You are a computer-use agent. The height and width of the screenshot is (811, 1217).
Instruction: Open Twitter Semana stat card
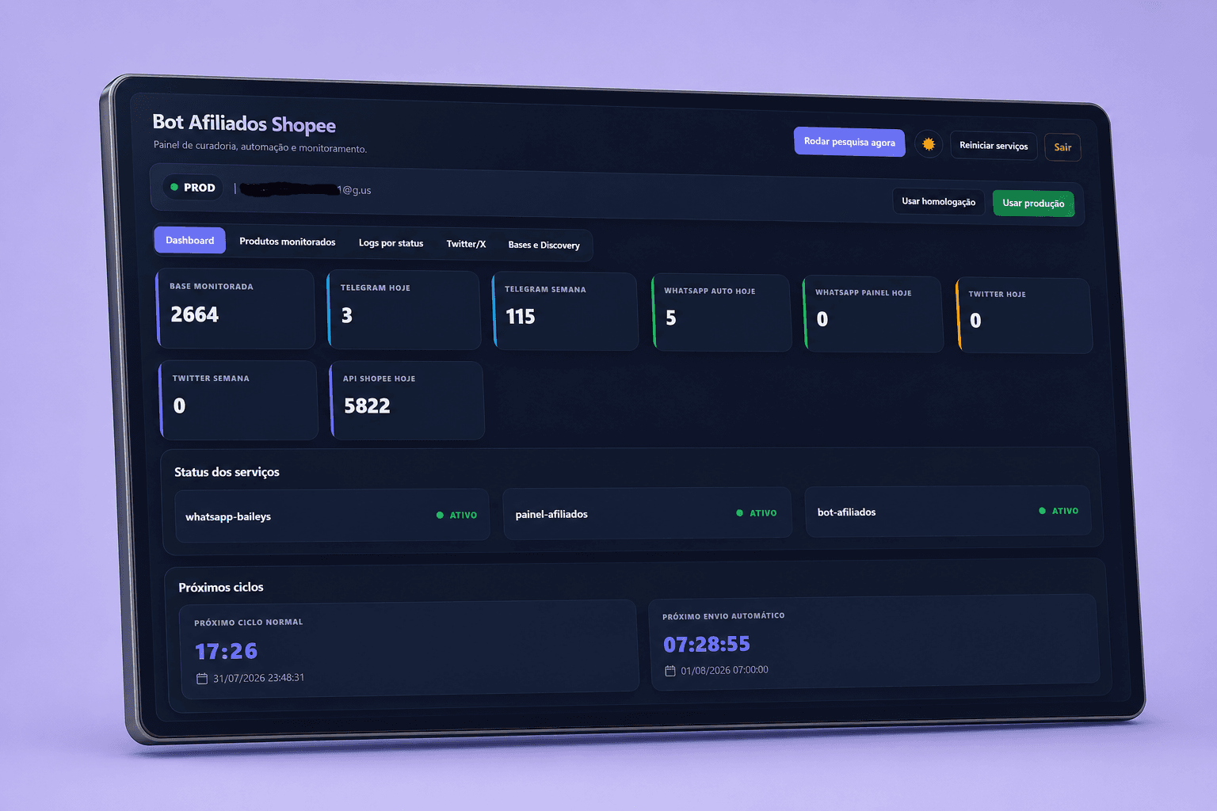coord(238,401)
